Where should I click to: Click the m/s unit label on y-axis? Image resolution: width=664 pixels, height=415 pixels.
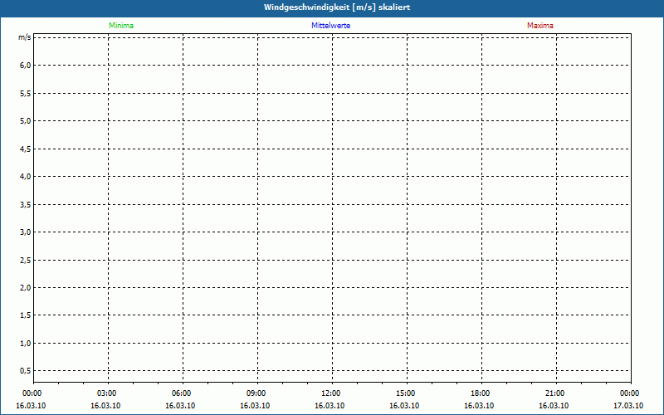tap(26, 37)
